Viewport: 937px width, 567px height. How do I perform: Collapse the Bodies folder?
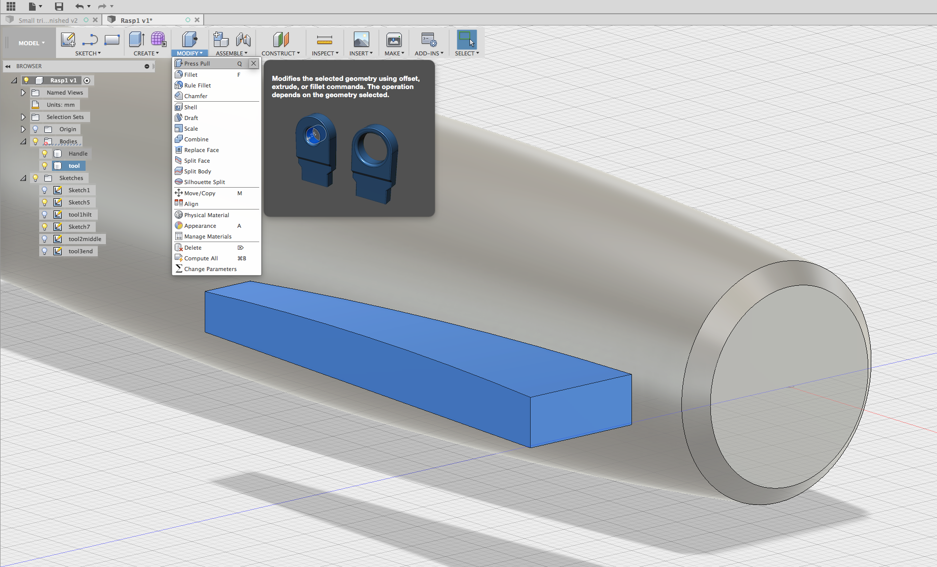pos(23,141)
